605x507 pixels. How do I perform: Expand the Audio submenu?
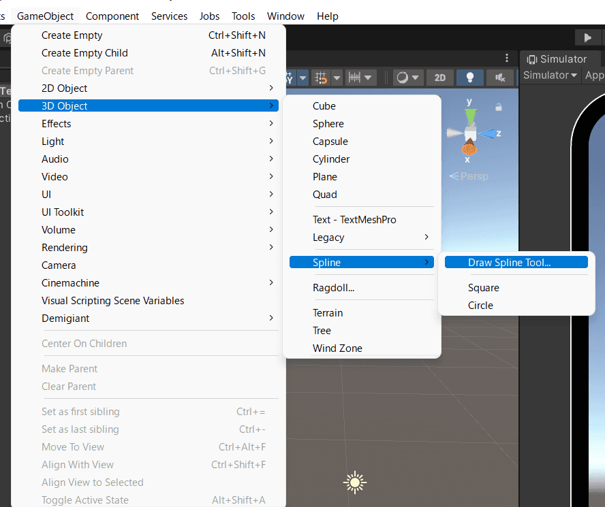click(x=149, y=159)
